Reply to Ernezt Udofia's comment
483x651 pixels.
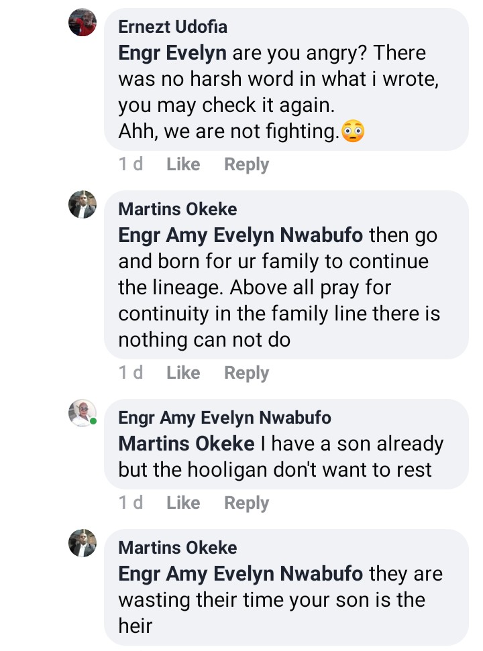coord(246,164)
